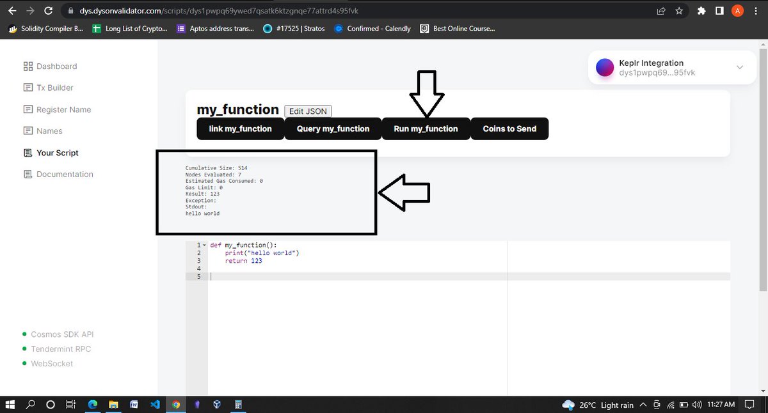Click the Edit JSON button

[308, 111]
